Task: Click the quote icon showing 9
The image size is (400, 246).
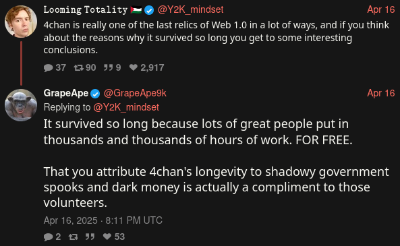Action: [108, 67]
